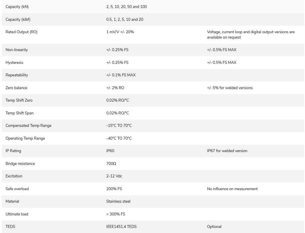Click the Excitation 2-12 Vdc value
Image resolution: width=305 pixels, height=233 pixels.
(114, 176)
